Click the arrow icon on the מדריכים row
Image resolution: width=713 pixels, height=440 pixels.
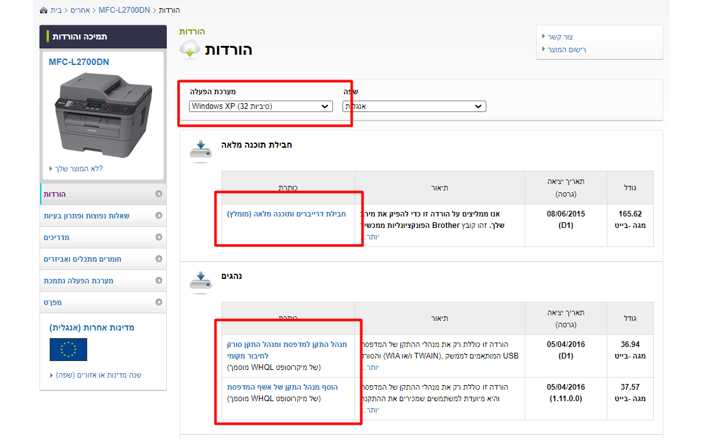(159, 237)
